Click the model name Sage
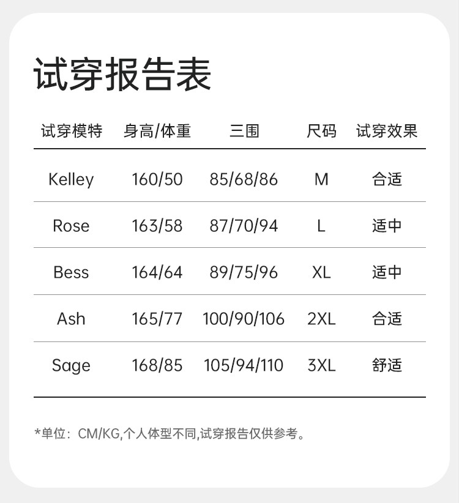This screenshot has height=503, width=459. [71, 365]
